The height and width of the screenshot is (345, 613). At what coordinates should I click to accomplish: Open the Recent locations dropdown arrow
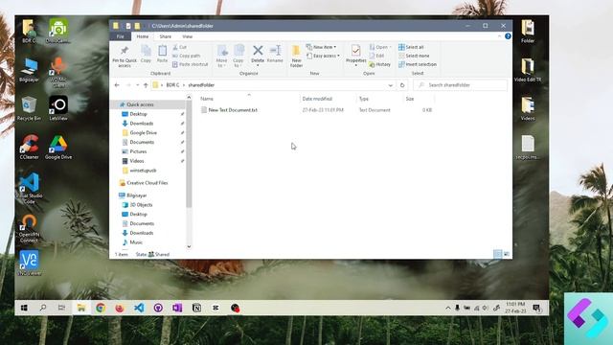137,85
